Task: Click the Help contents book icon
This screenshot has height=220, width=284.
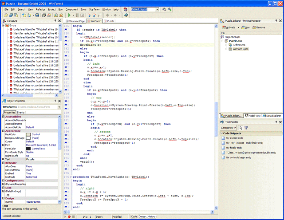Action: coord(126,15)
